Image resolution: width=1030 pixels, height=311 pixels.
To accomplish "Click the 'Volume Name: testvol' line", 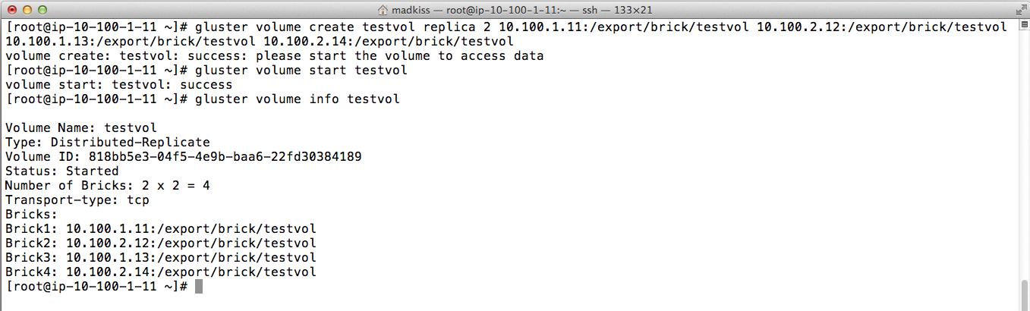I will 81,128.
